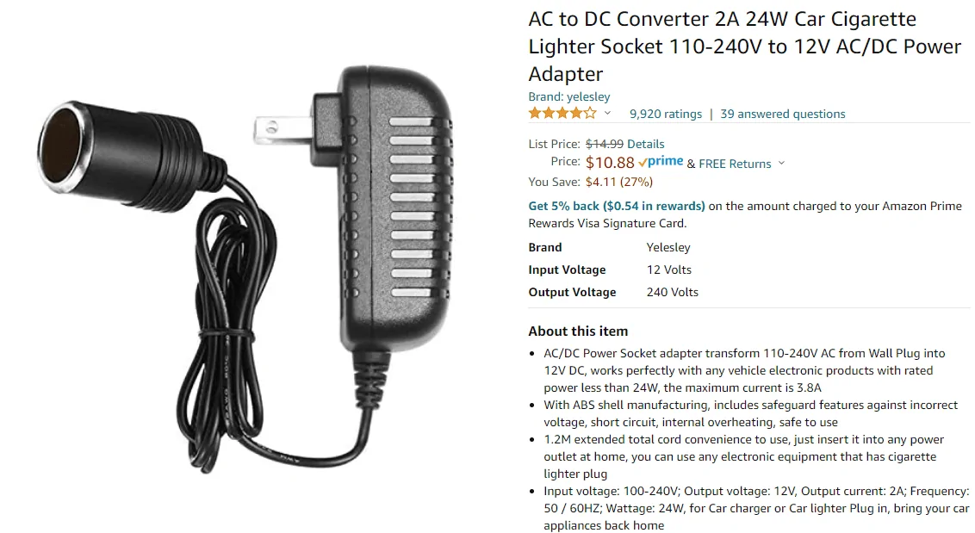
Task: Click the Prime logo badge
Action: coord(661,162)
